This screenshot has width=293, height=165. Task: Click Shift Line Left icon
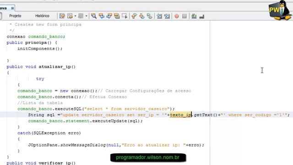(x=159, y=16)
